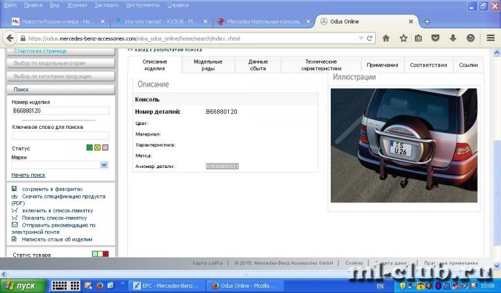Click the on-screen keyboard icon in the taskbar
This screenshot has height=293, width=501.
tap(59, 286)
